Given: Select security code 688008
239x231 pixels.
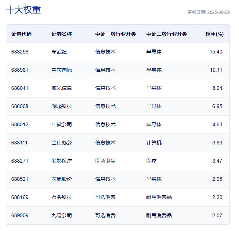Looking at the screenshot, I should (20, 106).
